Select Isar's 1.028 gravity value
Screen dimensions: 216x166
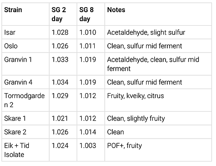(60, 32)
